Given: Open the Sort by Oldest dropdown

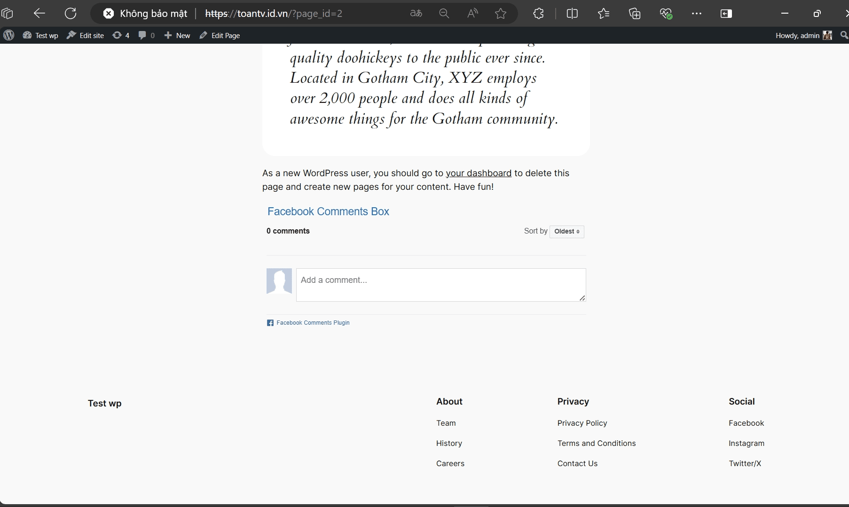Looking at the screenshot, I should pyautogui.click(x=566, y=231).
